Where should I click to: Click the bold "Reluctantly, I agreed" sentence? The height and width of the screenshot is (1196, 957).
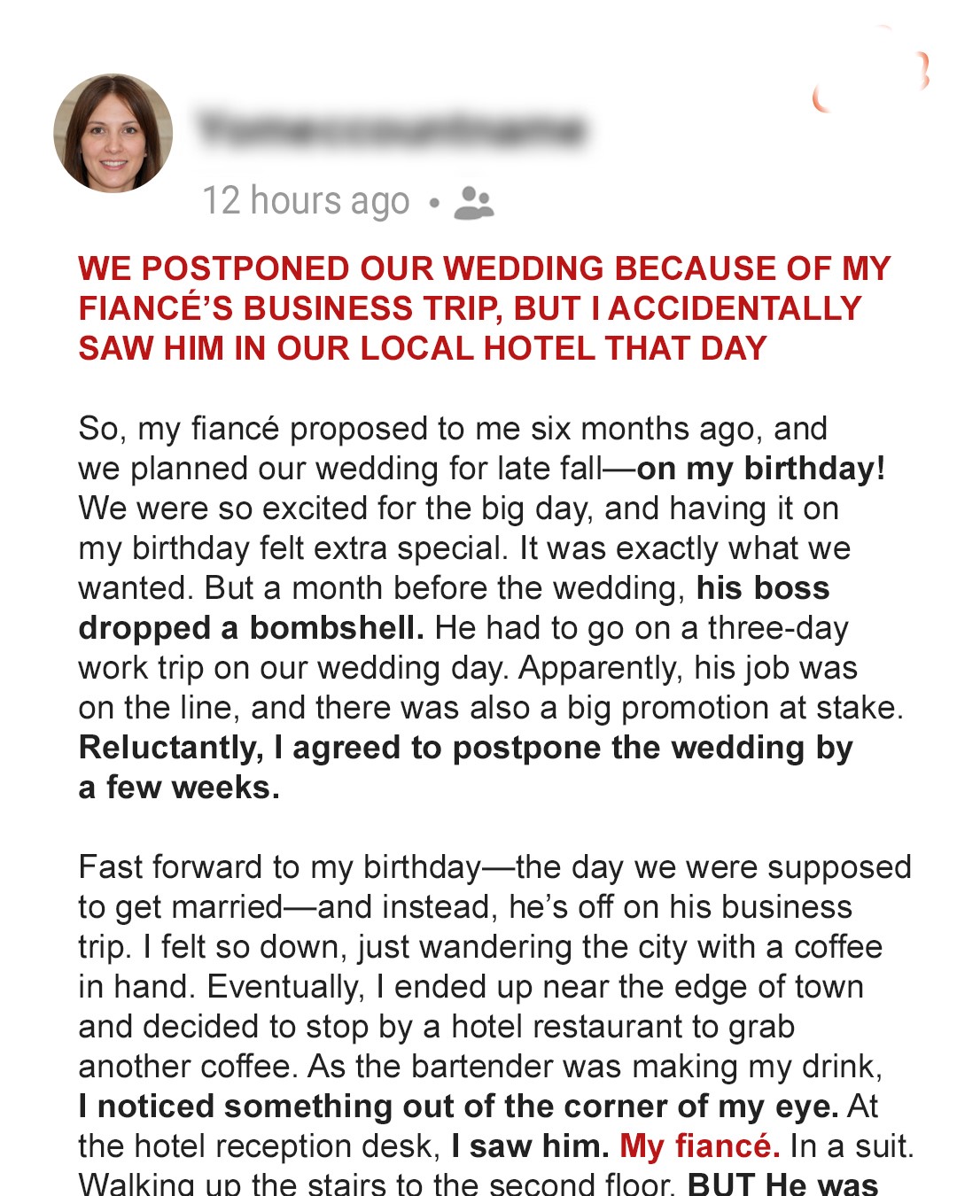click(465, 748)
